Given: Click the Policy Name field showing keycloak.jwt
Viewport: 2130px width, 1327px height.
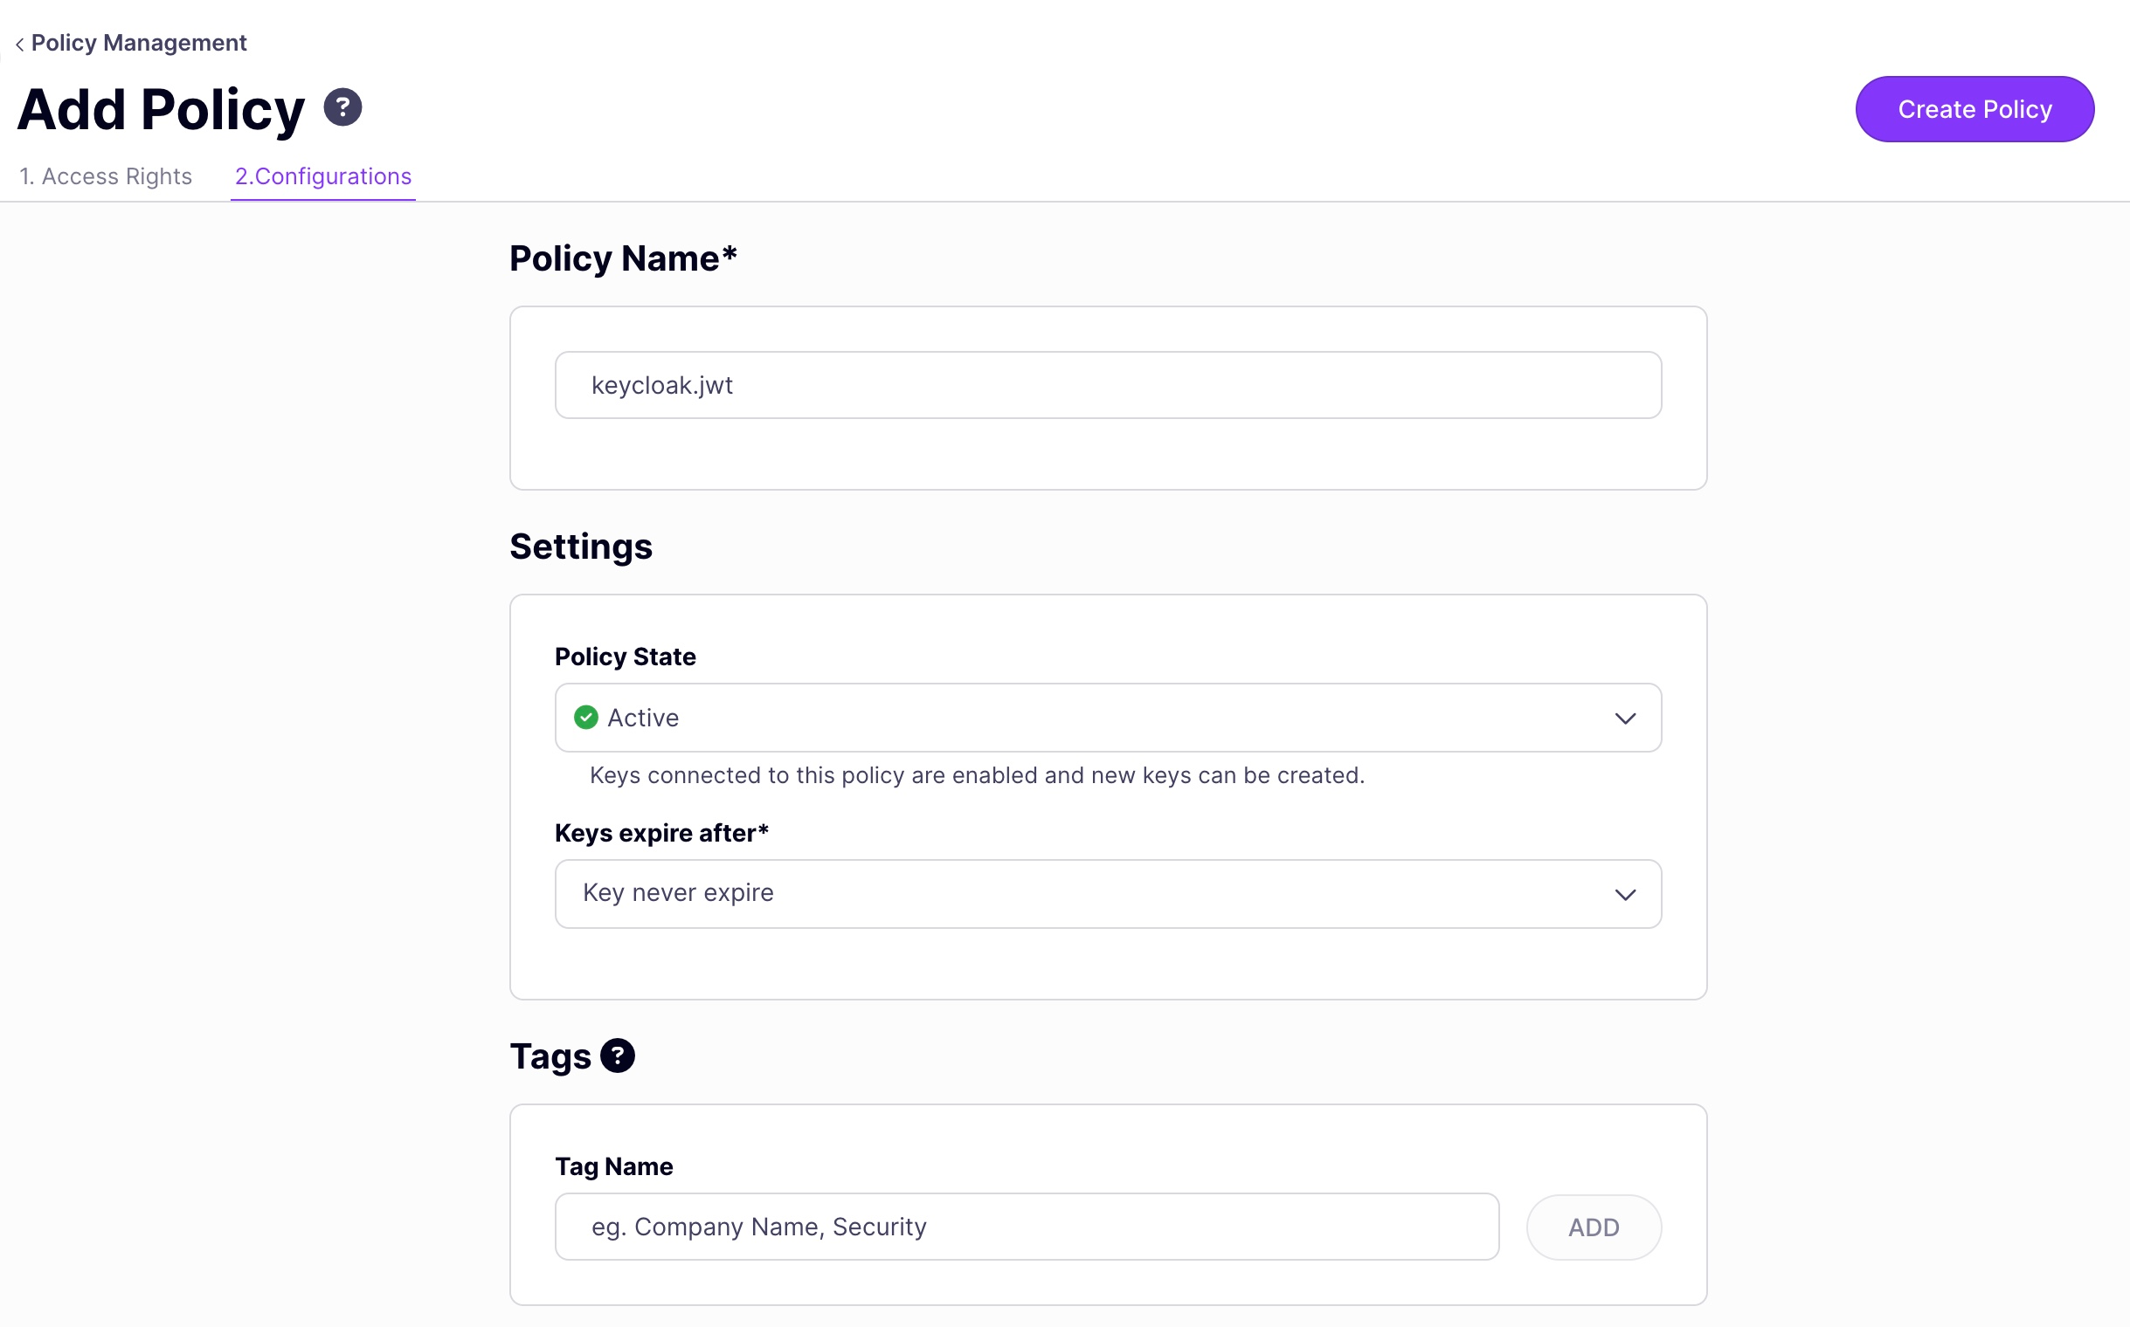Looking at the screenshot, I should pos(1107,384).
